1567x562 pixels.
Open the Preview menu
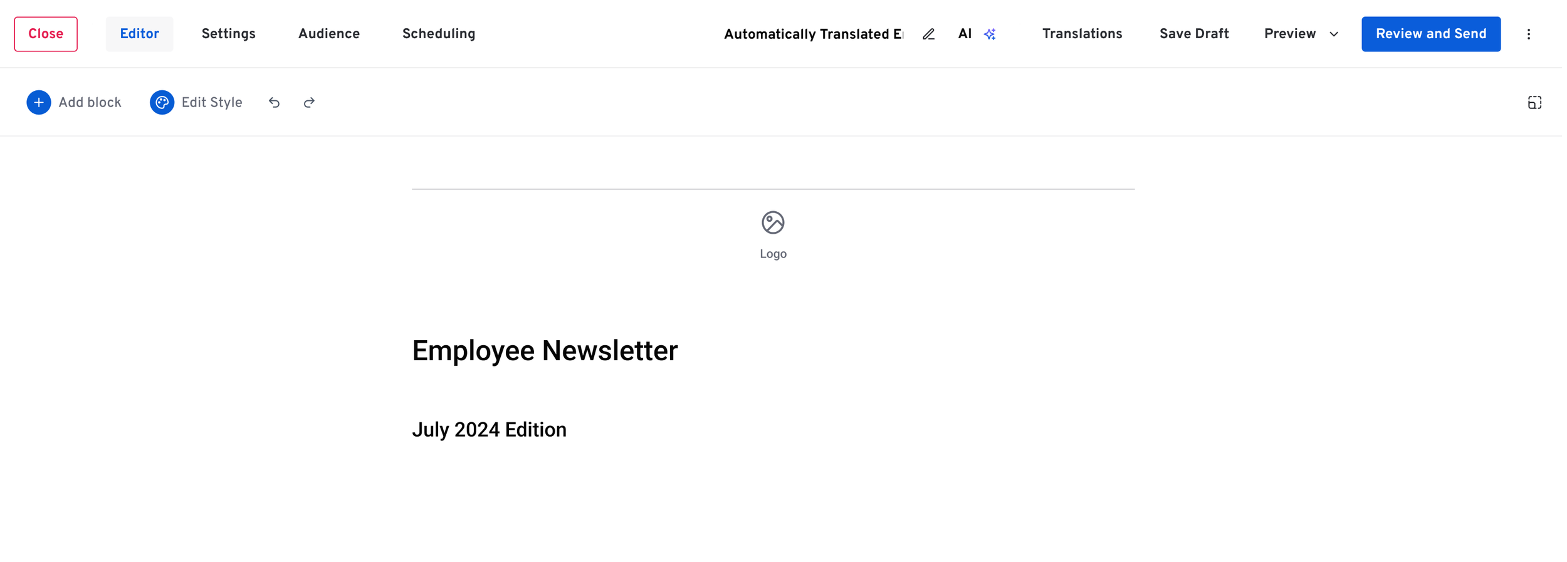tap(1289, 34)
